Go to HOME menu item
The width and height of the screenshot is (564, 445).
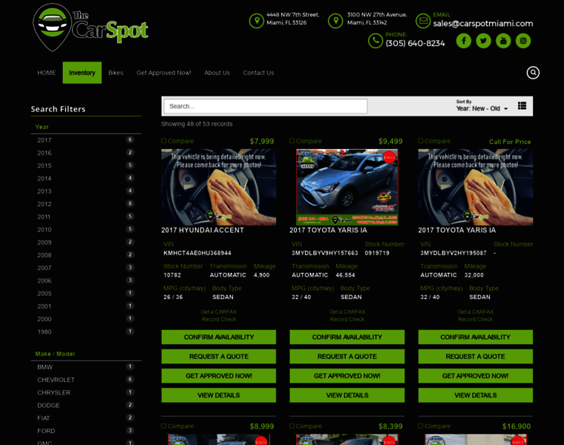pyautogui.click(x=47, y=73)
